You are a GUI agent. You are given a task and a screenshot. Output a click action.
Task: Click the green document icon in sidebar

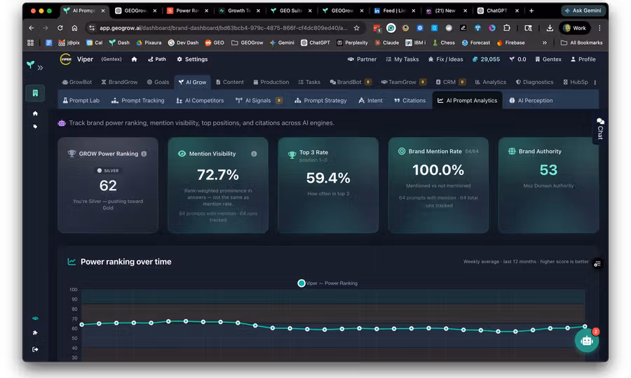[x=35, y=93]
